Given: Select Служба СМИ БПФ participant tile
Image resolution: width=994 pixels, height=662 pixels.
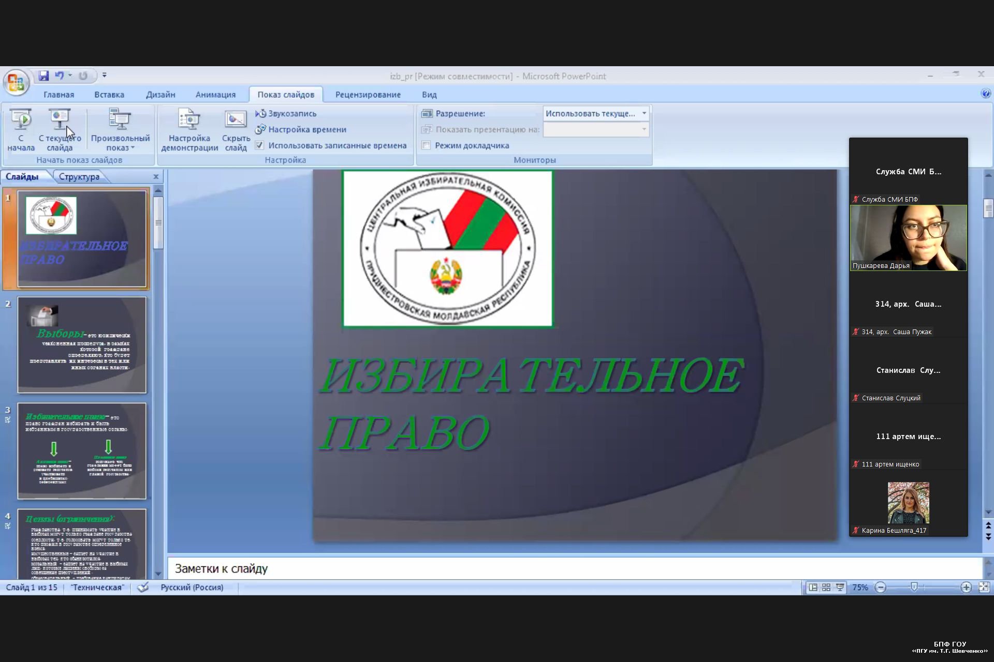Looking at the screenshot, I should (908, 171).
